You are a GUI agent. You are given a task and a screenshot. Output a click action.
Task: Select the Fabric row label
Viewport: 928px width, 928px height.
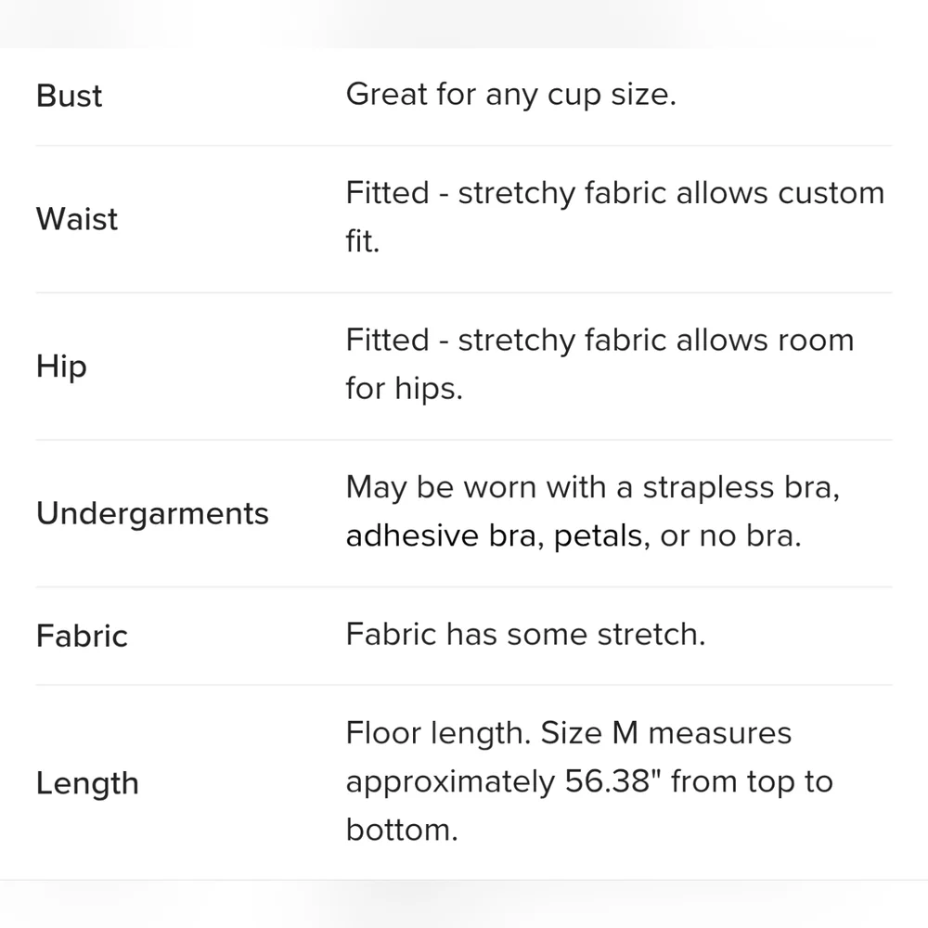tap(82, 637)
